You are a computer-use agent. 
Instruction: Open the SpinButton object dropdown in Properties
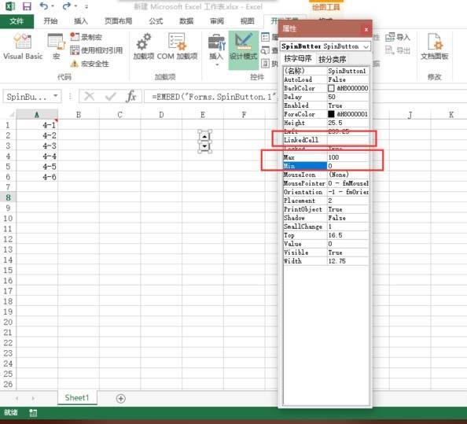click(366, 46)
